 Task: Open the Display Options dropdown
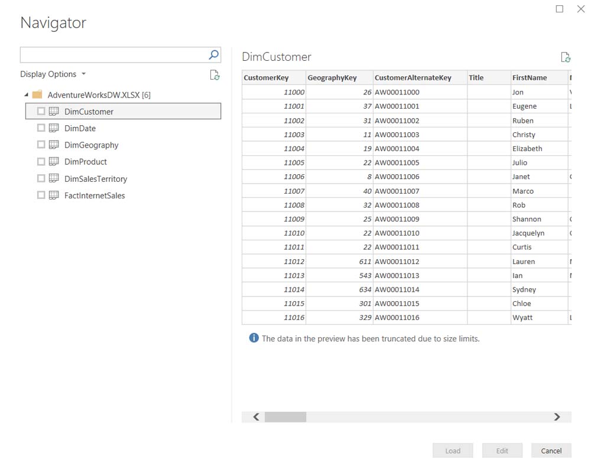53,74
